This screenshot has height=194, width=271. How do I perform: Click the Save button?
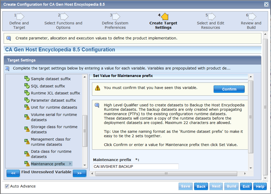tap(186, 186)
